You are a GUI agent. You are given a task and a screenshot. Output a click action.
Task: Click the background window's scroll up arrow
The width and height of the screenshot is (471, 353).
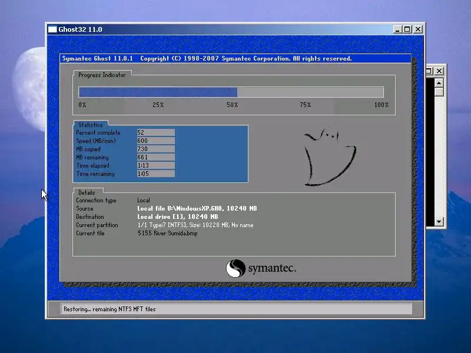(439, 83)
